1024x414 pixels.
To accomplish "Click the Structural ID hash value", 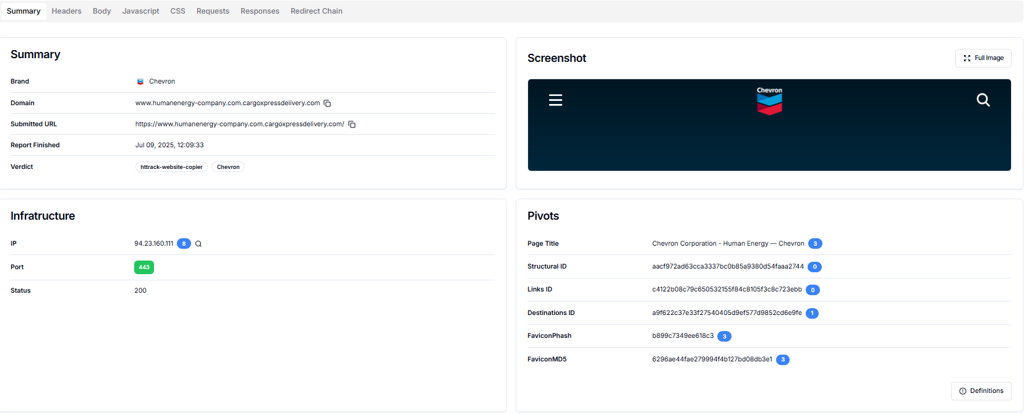I will tap(728, 267).
